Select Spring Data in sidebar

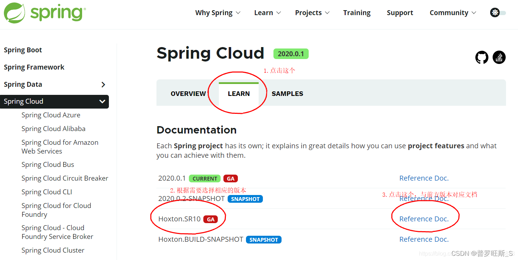pos(23,84)
